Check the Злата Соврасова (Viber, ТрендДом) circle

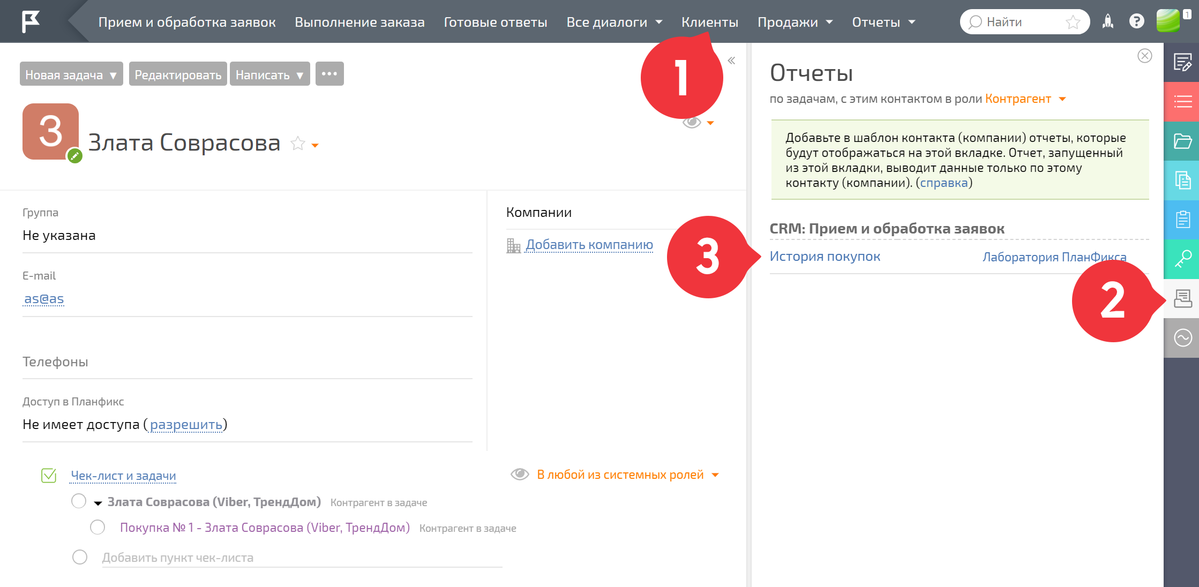pos(79,501)
